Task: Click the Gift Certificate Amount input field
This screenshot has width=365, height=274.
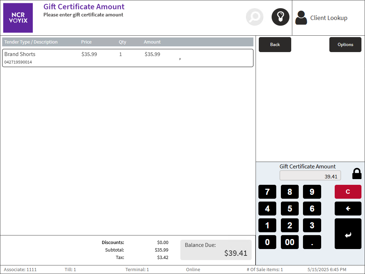Action: point(310,176)
